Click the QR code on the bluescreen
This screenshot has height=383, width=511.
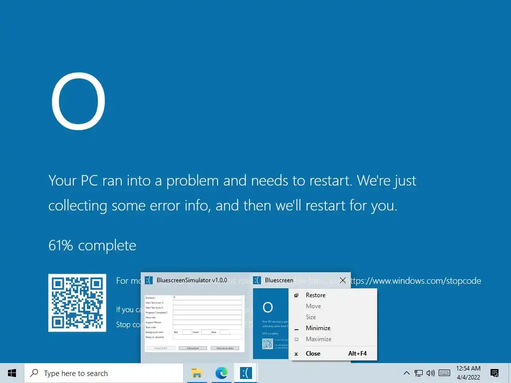coord(77,303)
